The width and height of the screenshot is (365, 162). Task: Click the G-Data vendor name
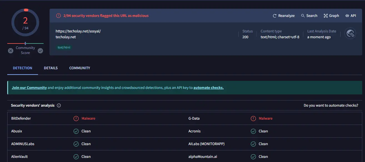[194, 119]
